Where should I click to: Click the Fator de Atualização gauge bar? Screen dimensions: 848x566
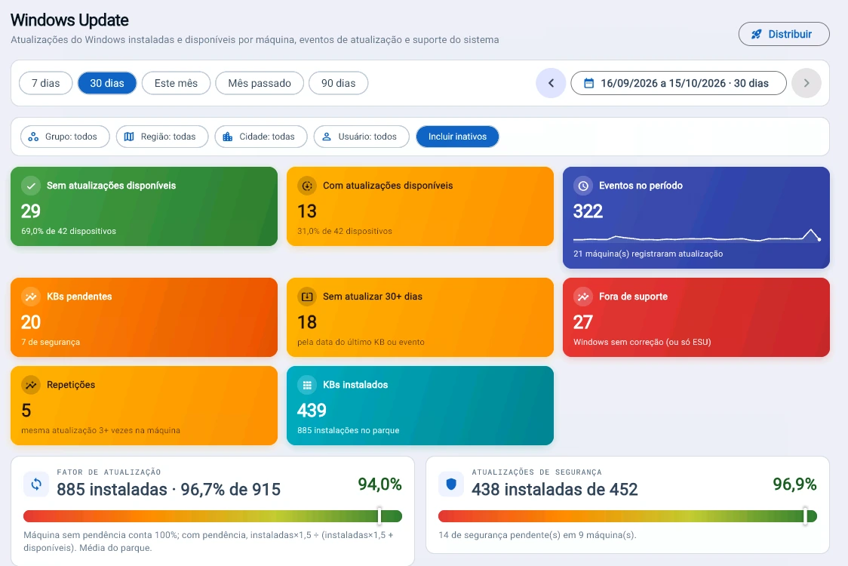pyautogui.click(x=213, y=516)
